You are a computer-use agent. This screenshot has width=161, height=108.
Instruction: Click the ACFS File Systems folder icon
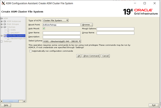pyautogui.click(x=5, y=35)
